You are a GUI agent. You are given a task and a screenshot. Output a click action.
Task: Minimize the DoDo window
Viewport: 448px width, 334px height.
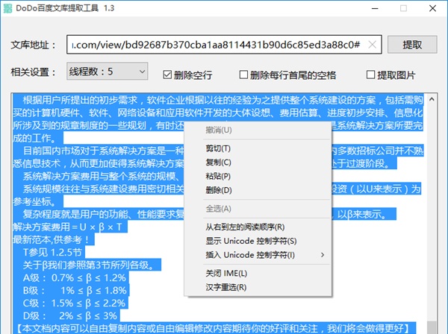click(375, 8)
